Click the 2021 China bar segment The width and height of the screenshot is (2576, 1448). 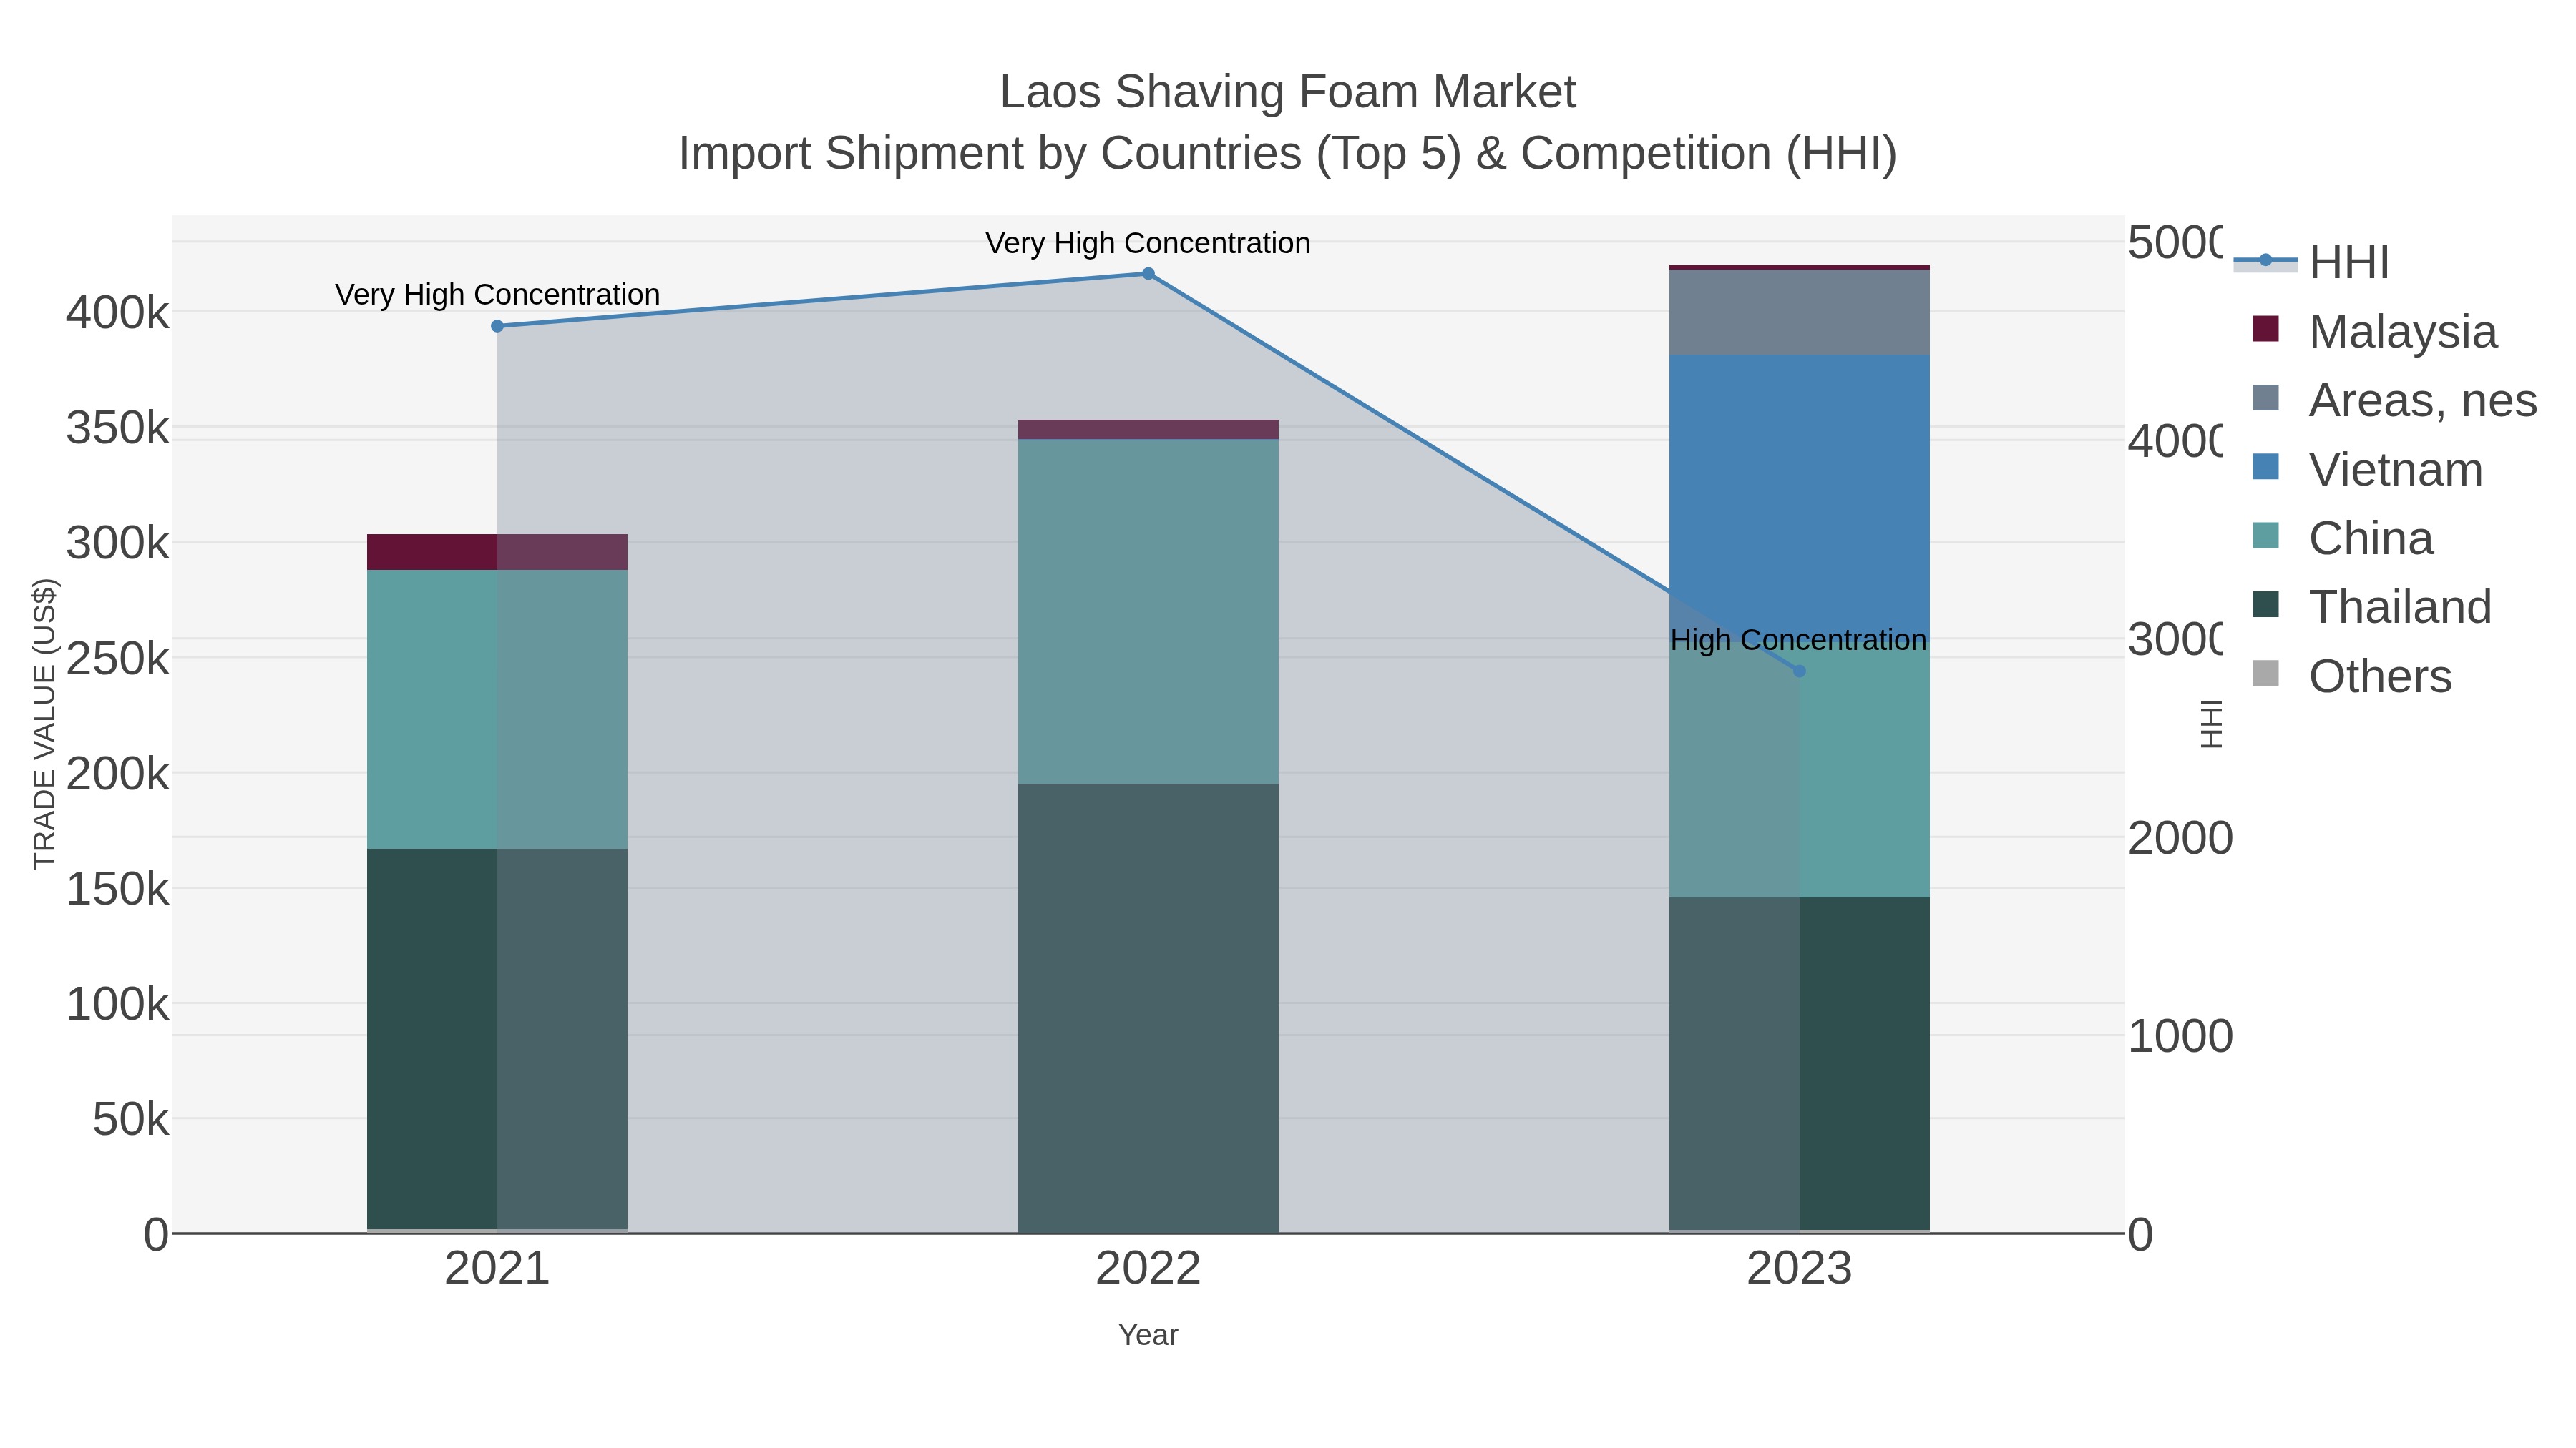[x=497, y=709]
